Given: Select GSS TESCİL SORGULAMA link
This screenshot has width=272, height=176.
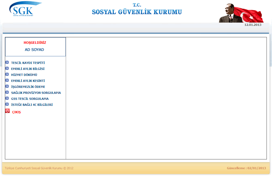Looking at the screenshot, I should click(30, 99).
